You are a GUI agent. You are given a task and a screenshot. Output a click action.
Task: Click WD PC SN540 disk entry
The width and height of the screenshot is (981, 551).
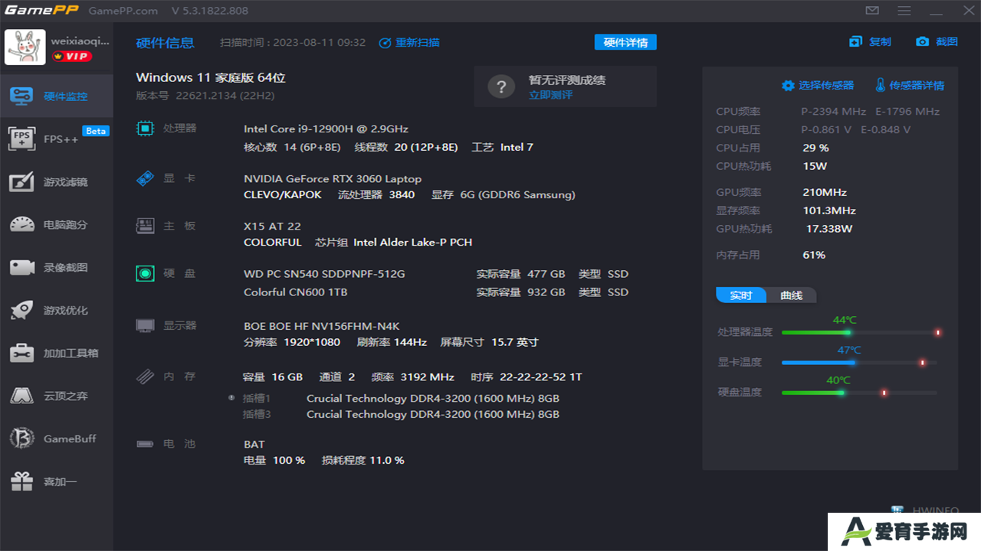324,273
